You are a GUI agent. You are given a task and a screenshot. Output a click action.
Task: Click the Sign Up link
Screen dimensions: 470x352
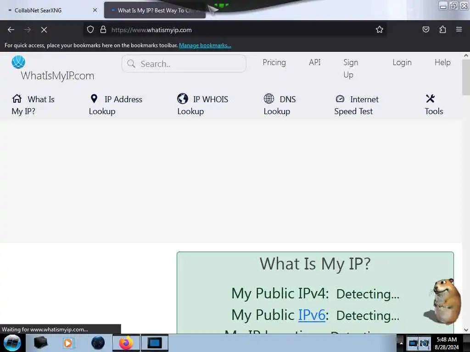351,68
